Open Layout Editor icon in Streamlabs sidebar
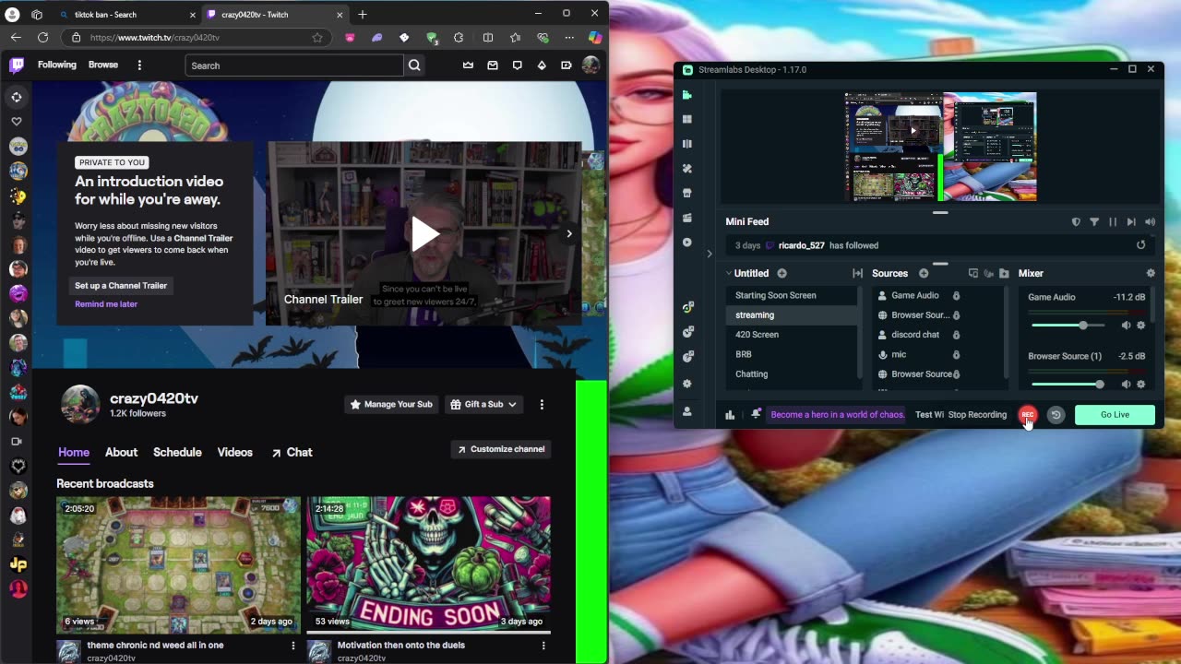1181x664 pixels. click(x=686, y=119)
